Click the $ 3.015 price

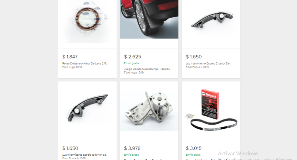coord(193,148)
